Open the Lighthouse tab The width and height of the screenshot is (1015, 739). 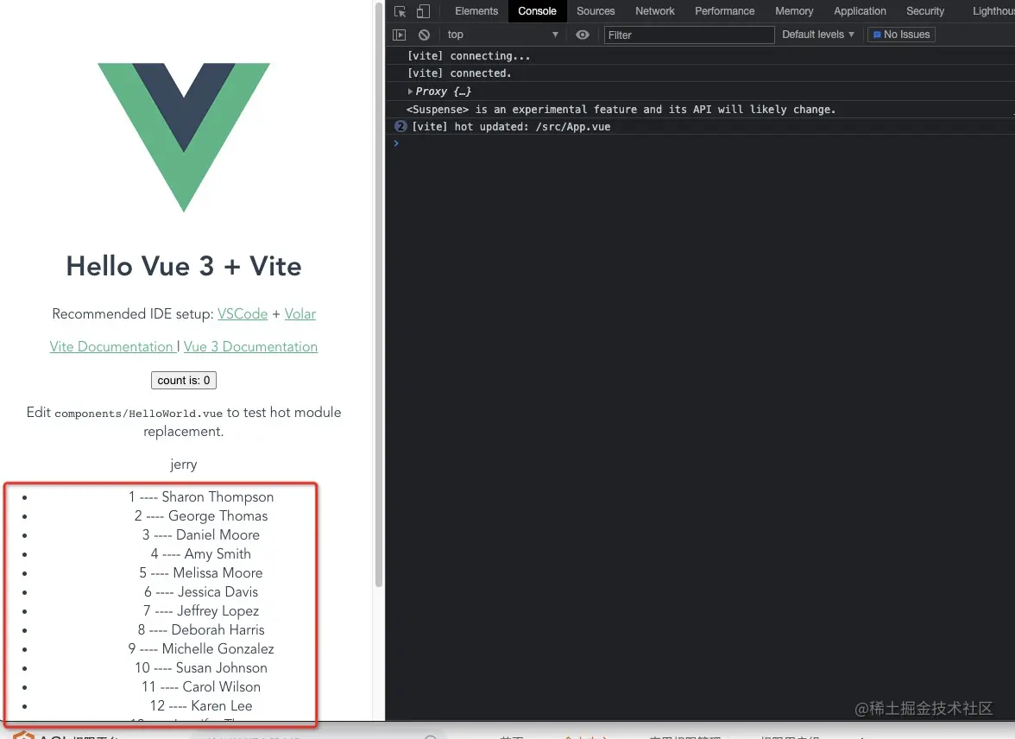pos(993,11)
